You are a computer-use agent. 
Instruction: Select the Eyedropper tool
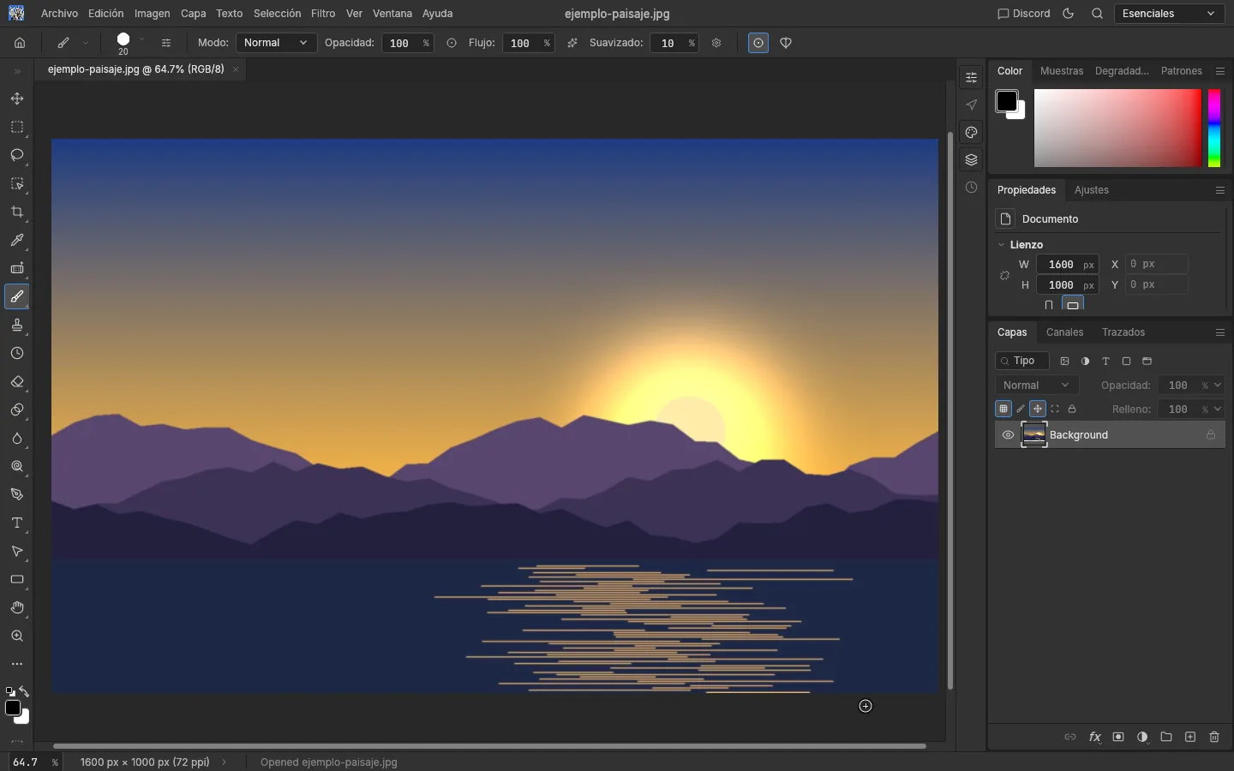pos(16,240)
